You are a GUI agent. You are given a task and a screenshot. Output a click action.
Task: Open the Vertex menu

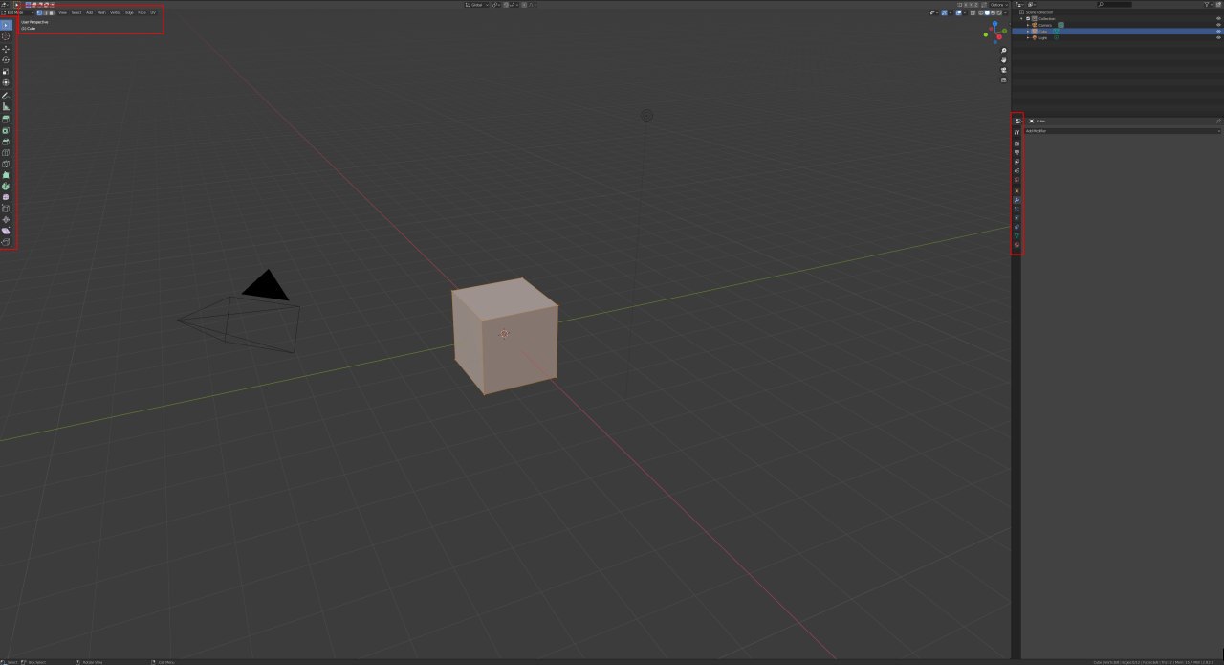click(x=116, y=12)
